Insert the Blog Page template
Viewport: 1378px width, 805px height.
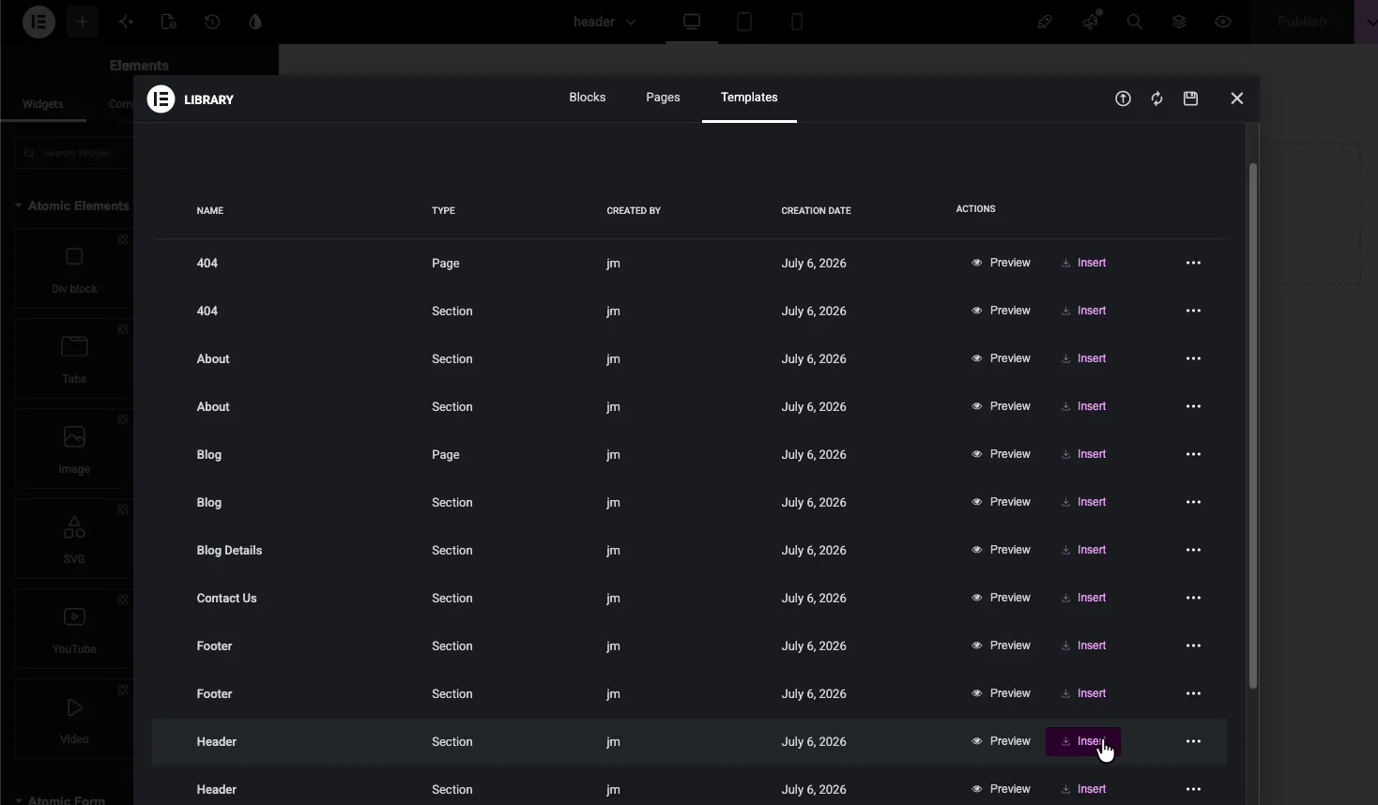click(x=1084, y=454)
